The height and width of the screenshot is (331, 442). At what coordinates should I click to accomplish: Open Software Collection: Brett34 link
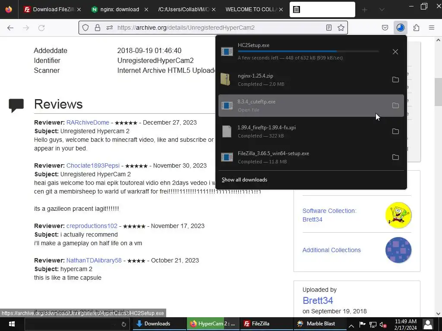pyautogui.click(x=329, y=215)
